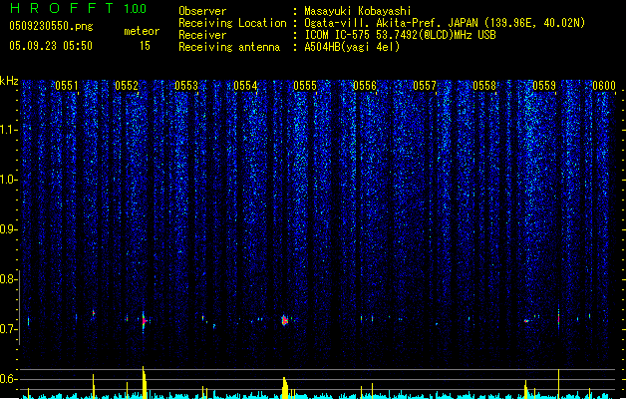This screenshot has width=627, height=399.
Task: Click the 1.0 frequency axis label
Action: click(8, 180)
